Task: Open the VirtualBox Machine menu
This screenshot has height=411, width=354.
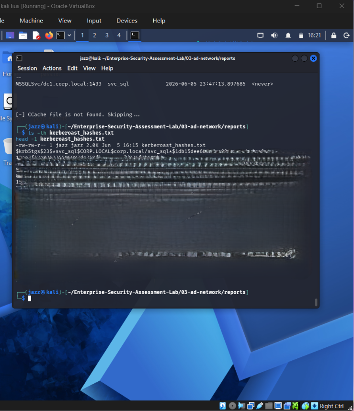Action: 32,21
